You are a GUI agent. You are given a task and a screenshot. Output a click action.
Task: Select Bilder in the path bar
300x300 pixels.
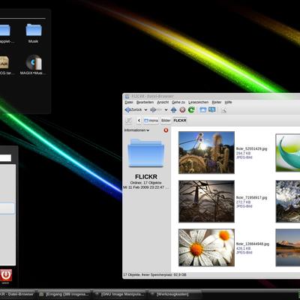point(166,121)
